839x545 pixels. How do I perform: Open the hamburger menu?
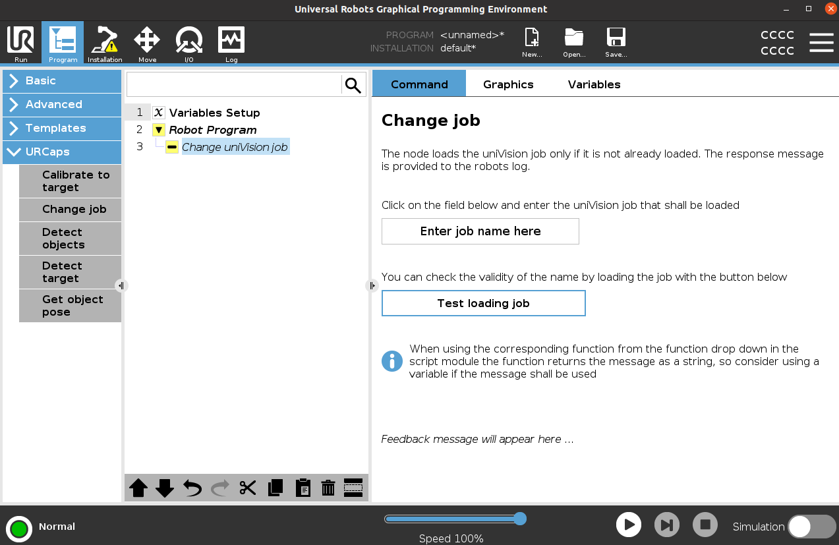pyautogui.click(x=821, y=42)
